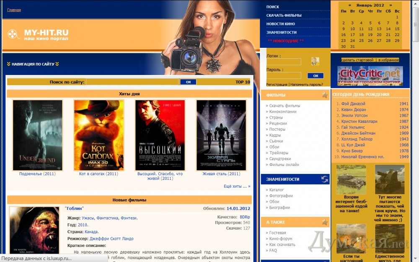Open ПОИСК in the top menu
Viewport: 419px width, 262px height.
[x=273, y=7]
